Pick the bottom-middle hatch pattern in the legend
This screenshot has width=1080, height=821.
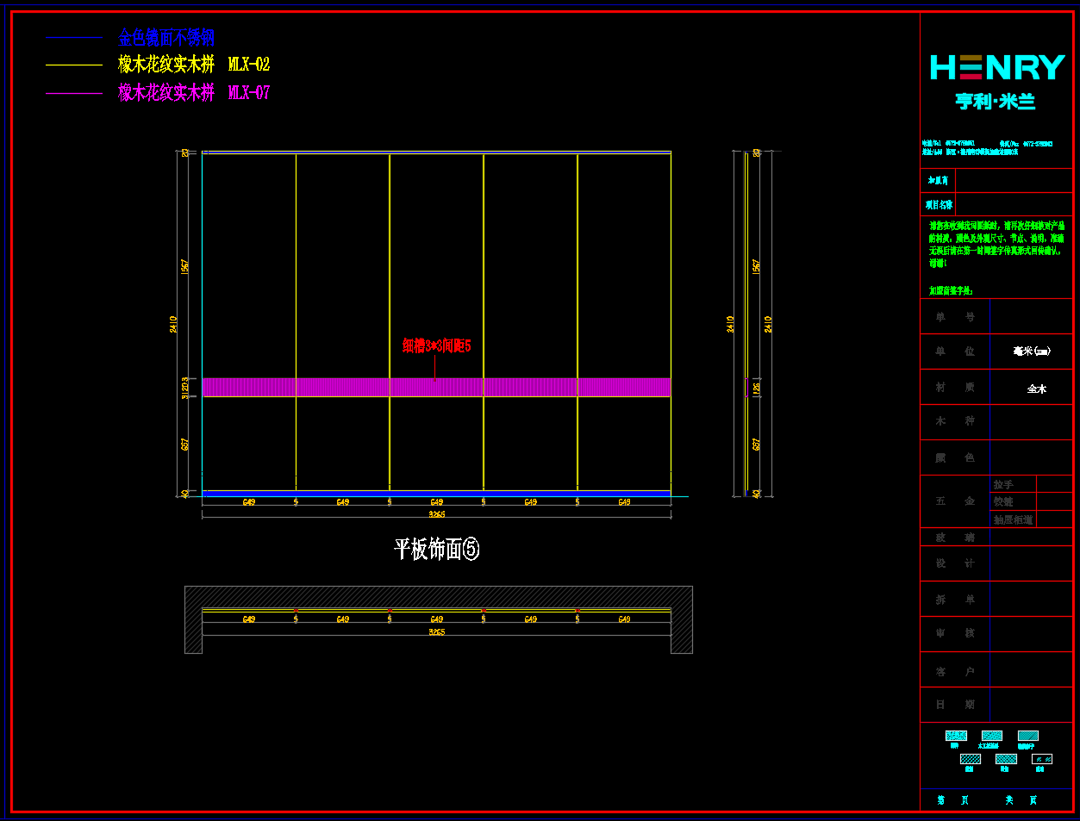point(1006,759)
